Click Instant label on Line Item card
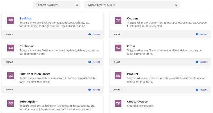This screenshot has width=213, height=113. [x=96, y=90]
